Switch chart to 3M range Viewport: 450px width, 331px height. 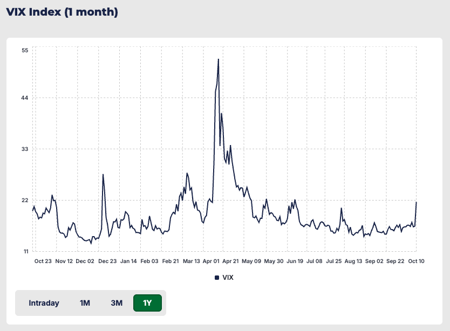[117, 303]
